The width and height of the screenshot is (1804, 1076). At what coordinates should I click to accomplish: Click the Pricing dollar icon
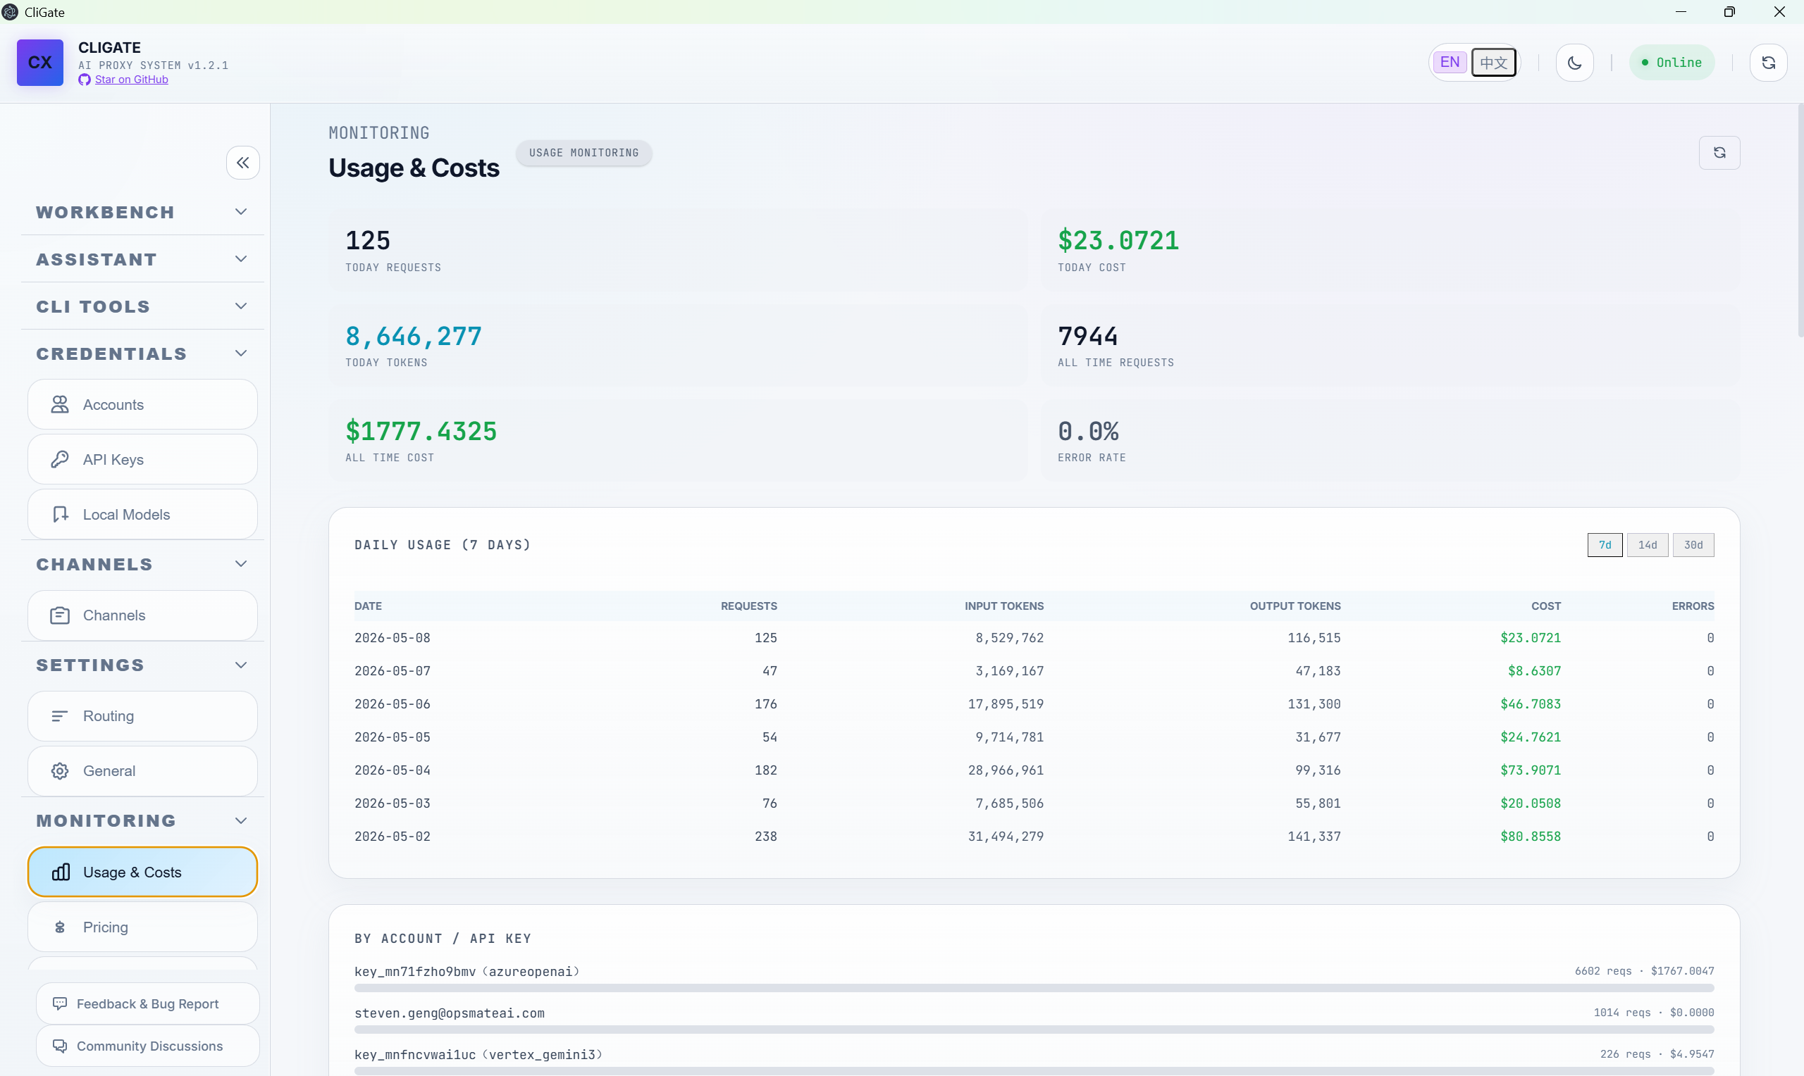pyautogui.click(x=60, y=927)
